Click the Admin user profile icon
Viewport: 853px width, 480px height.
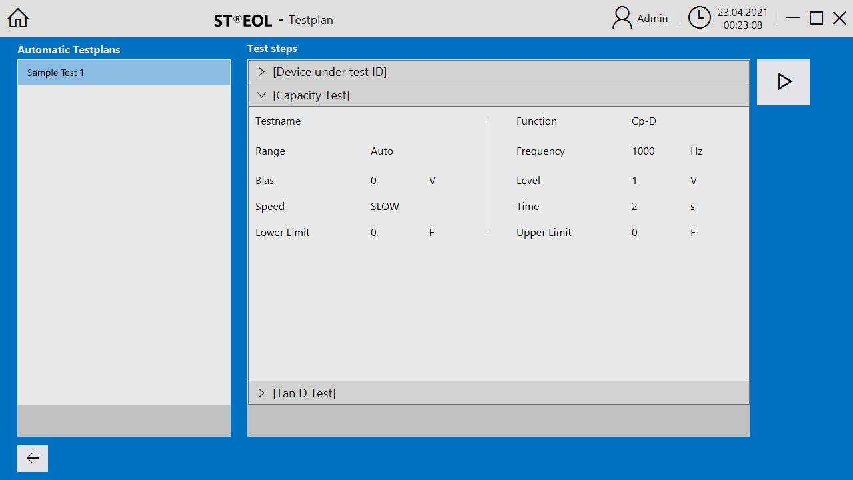pyautogui.click(x=622, y=18)
